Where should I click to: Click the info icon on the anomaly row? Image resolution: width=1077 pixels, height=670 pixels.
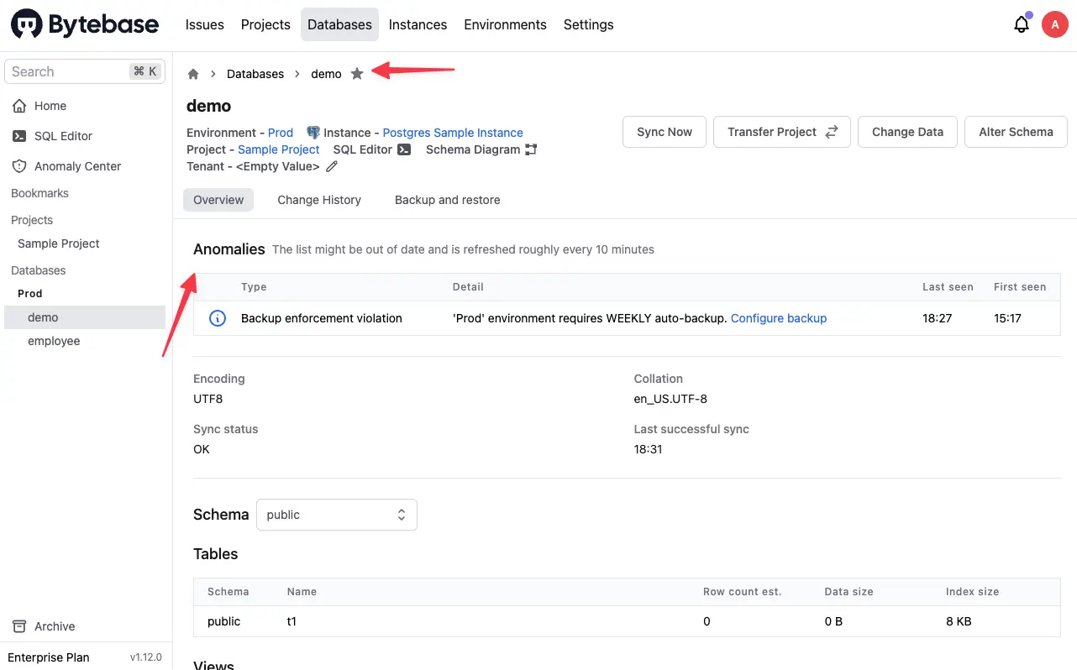coord(217,318)
